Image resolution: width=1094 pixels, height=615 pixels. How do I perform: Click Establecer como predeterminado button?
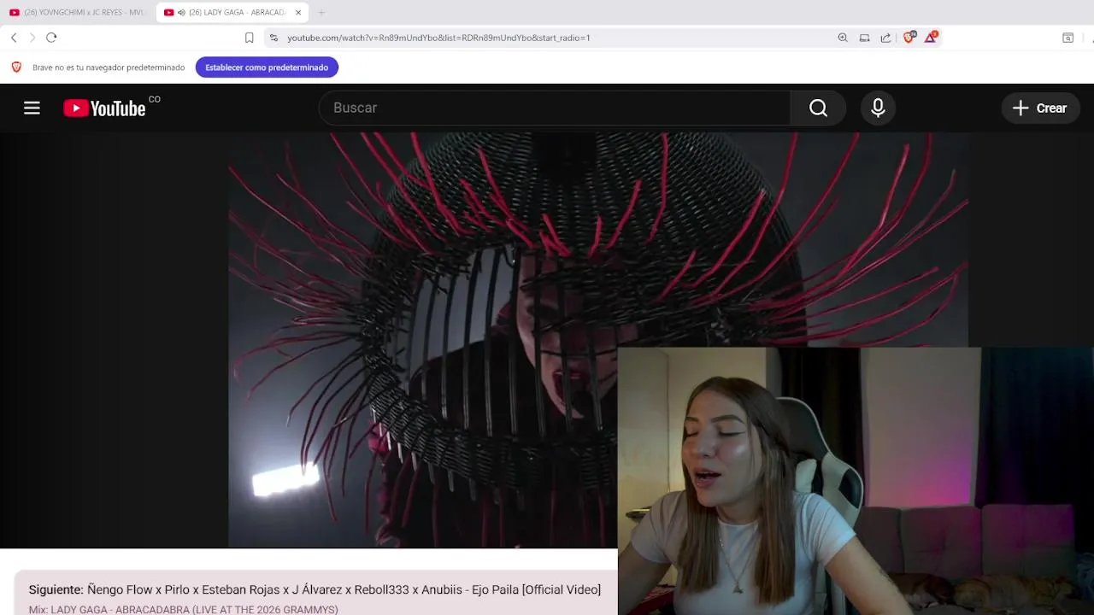click(x=267, y=67)
